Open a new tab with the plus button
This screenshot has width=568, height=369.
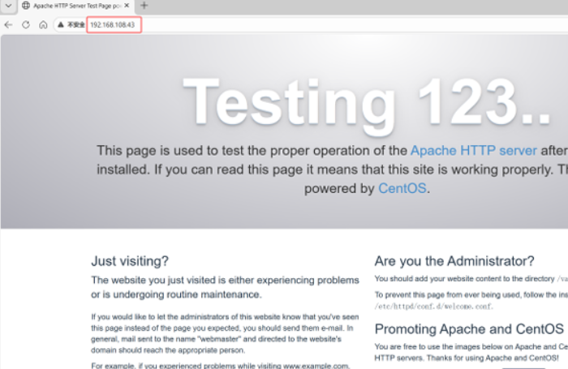[144, 6]
